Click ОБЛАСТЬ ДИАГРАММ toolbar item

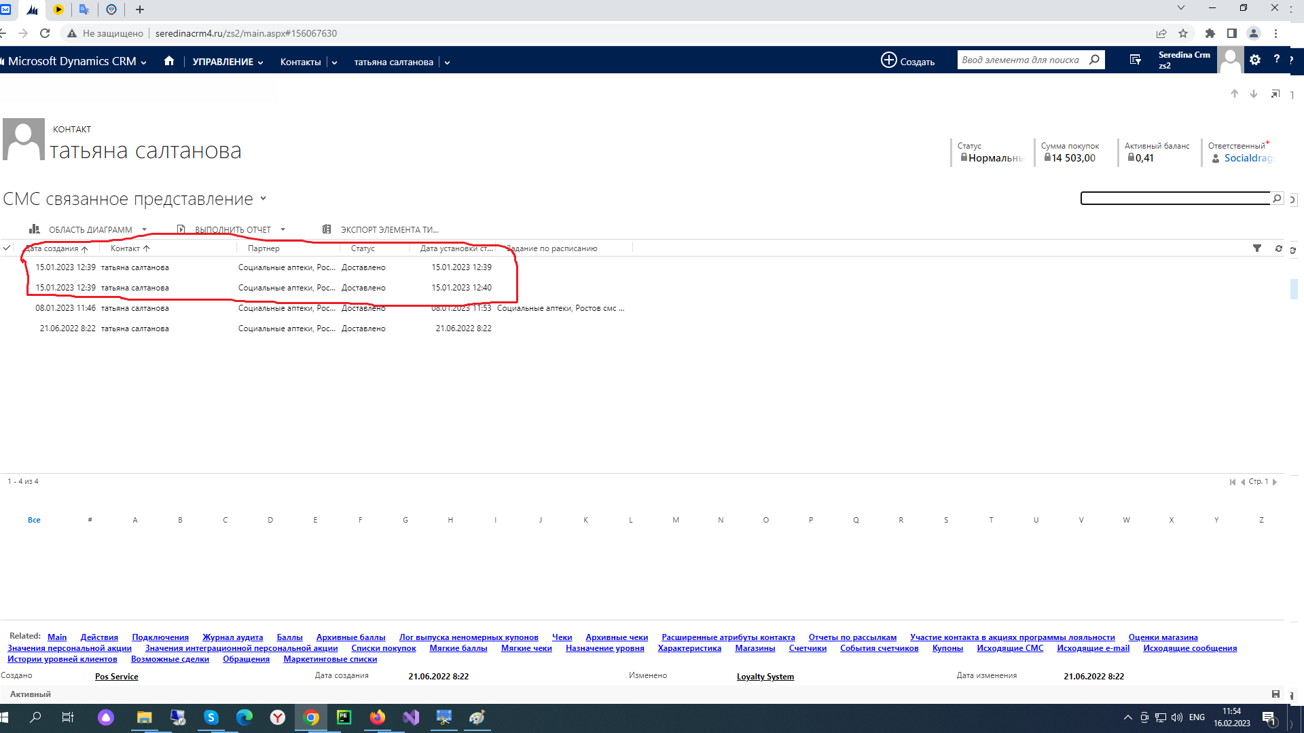tap(90, 229)
